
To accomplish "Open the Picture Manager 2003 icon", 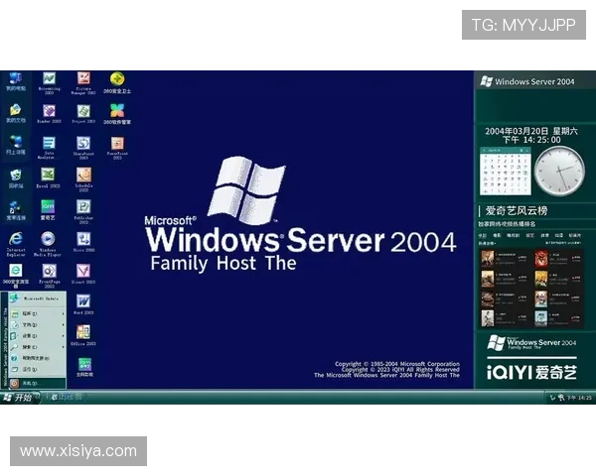I will click(83, 82).
